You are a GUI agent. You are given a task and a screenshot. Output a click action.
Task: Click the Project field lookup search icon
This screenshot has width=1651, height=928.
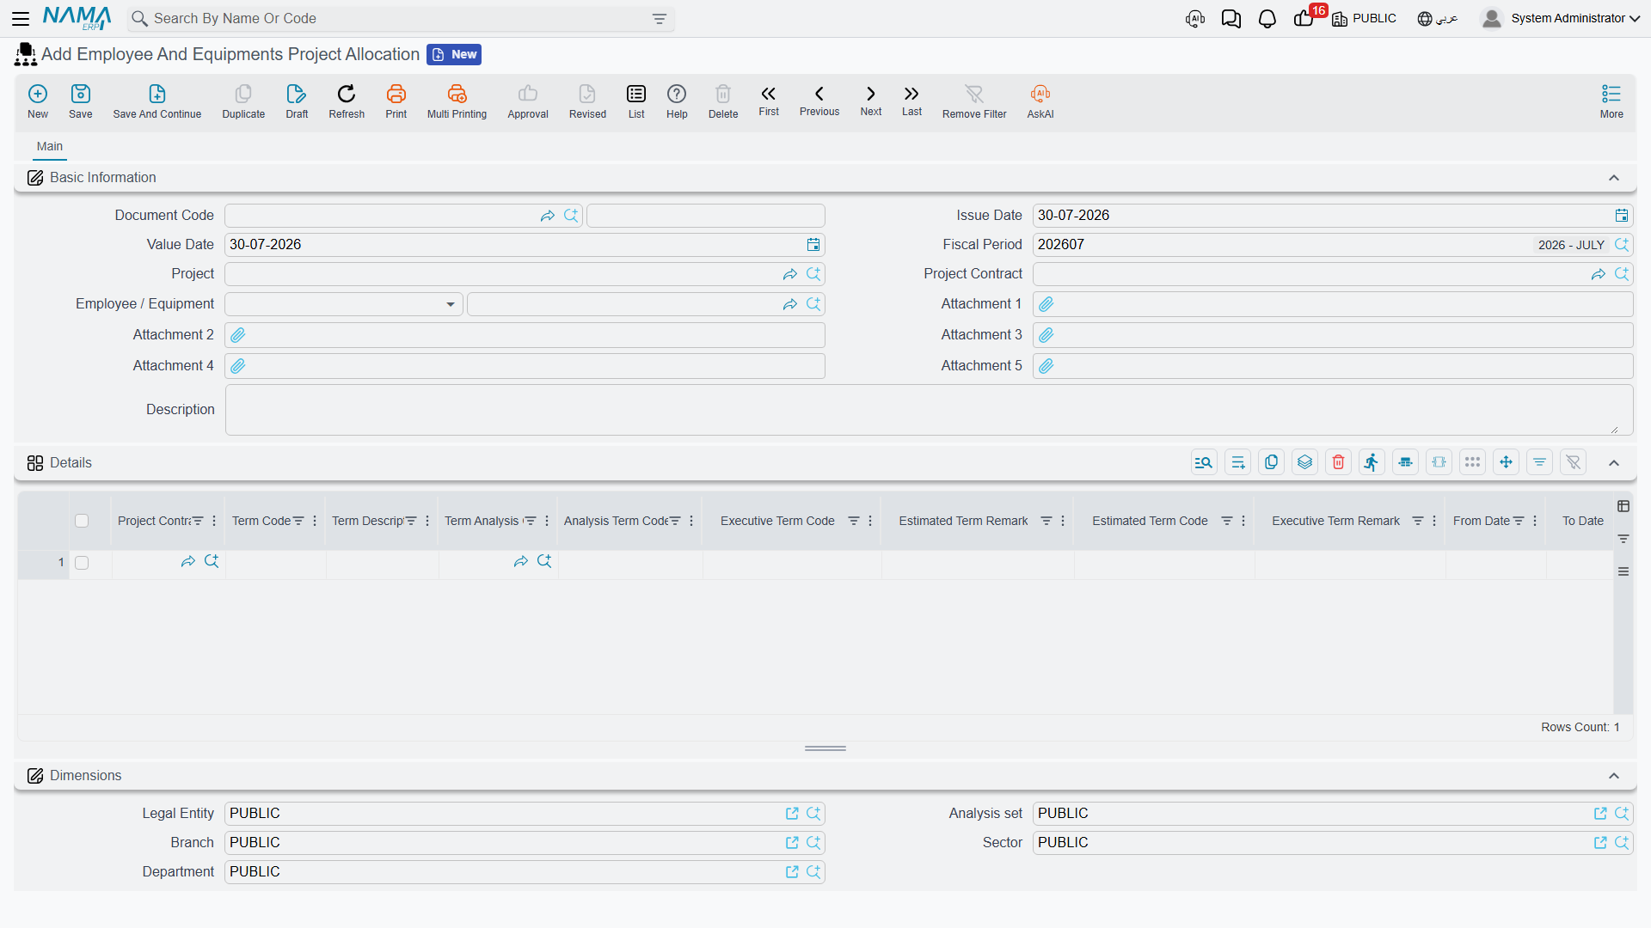pyautogui.click(x=813, y=274)
